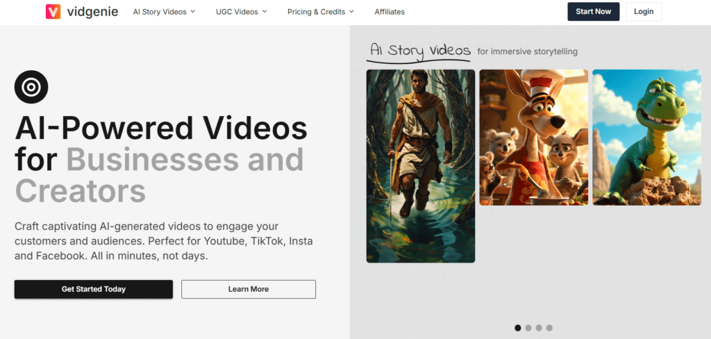Click the AI-Powered Videos headline text
Image resolution: width=711 pixels, height=339 pixels.
click(x=161, y=130)
